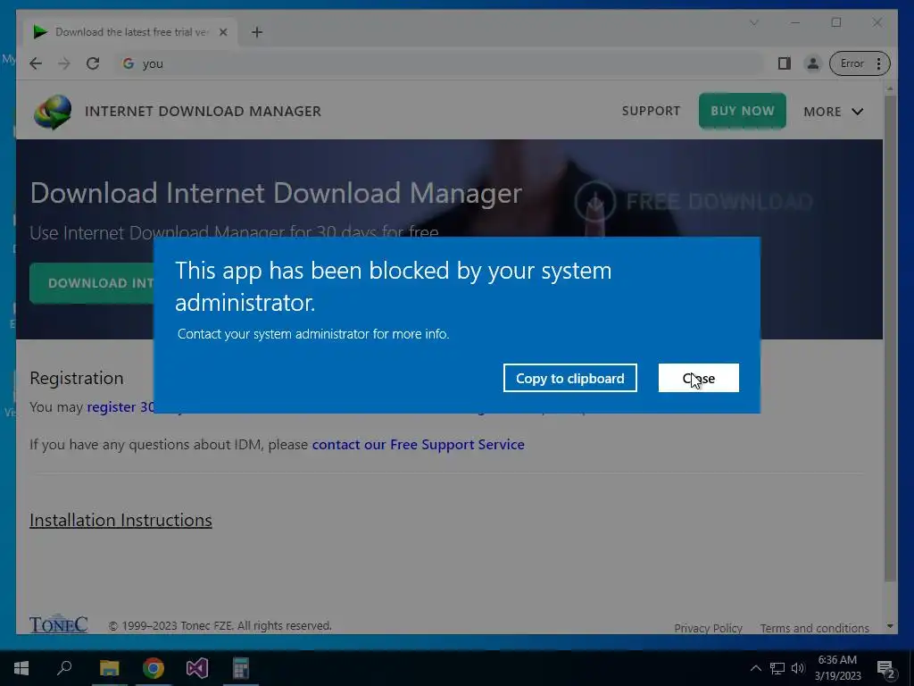
Task: Open volume control tray icon
Action: pyautogui.click(x=798, y=668)
